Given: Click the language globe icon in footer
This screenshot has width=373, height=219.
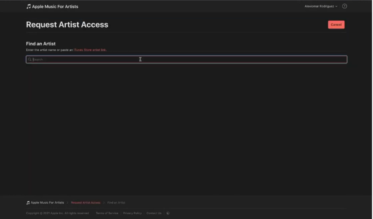Looking at the screenshot, I should pos(168,213).
